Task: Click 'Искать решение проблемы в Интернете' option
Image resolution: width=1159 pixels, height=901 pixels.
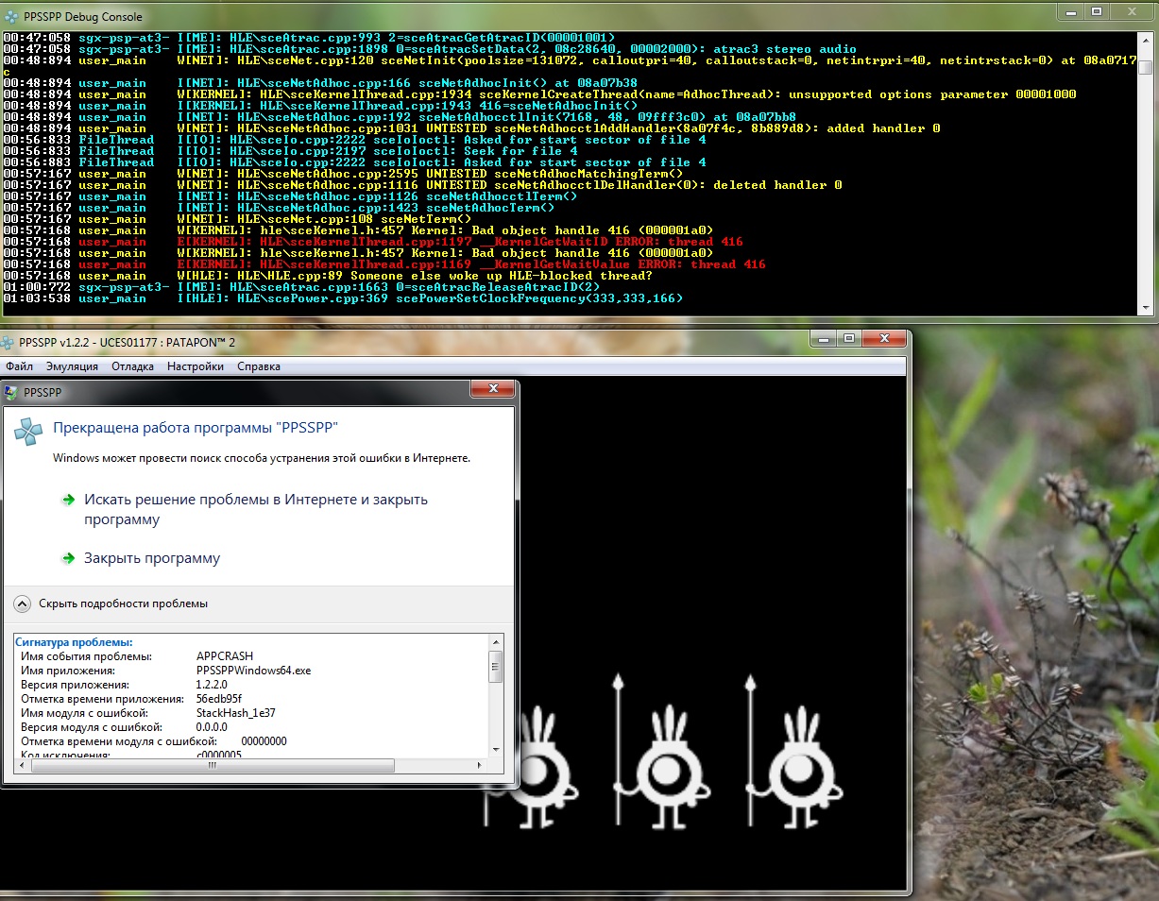Action: pyautogui.click(x=256, y=509)
